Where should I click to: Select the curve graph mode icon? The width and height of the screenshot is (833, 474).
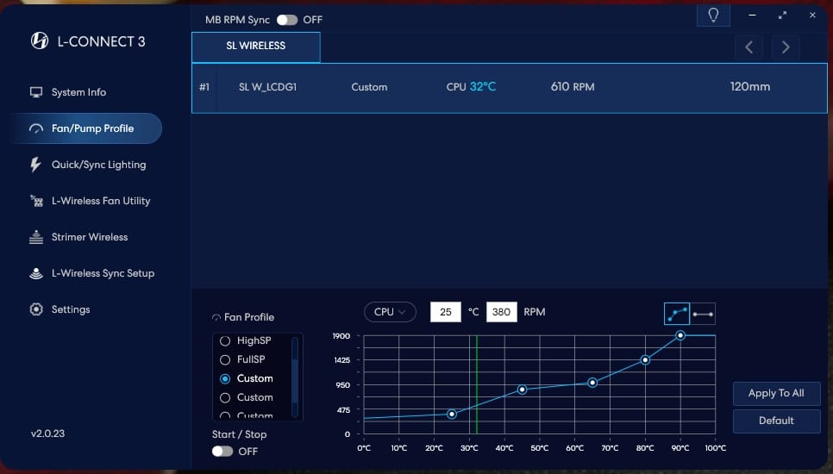coord(677,314)
